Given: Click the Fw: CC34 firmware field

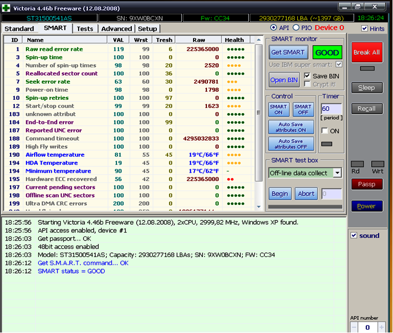Looking at the screenshot, I should 215,18.
